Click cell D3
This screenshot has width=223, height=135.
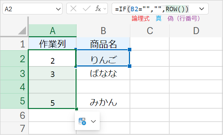pos(196,73)
